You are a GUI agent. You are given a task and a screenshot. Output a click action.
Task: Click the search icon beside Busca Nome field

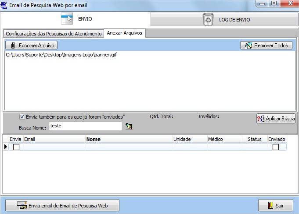[x=129, y=126]
